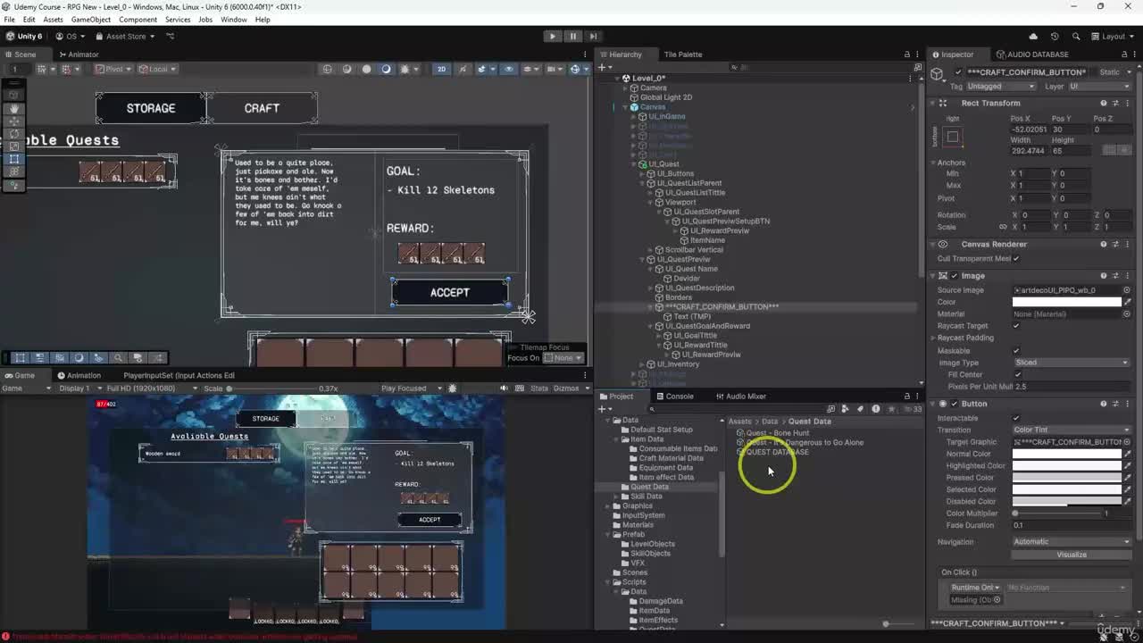Click the cloud services icon in top toolbar
The height and width of the screenshot is (643, 1143).
pos(1034,37)
